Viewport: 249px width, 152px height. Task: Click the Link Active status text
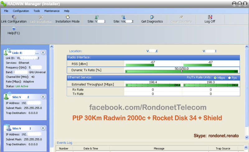(22, 86)
